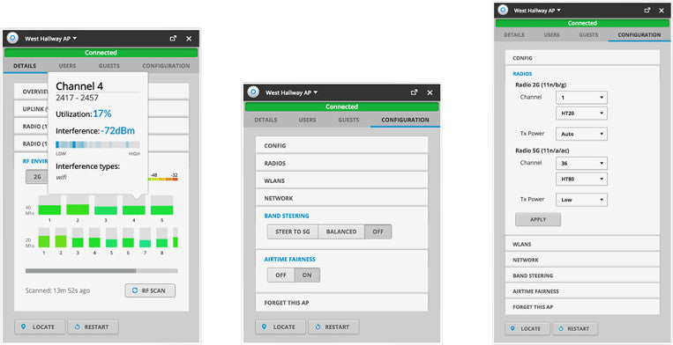Close the left West Hallway AP window
The image size is (673, 345).
(x=189, y=38)
